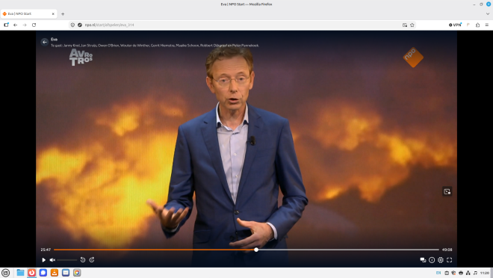Viewport: 493px width, 278px height.
Task: Seek on the video progress bar
Action: tap(246, 250)
